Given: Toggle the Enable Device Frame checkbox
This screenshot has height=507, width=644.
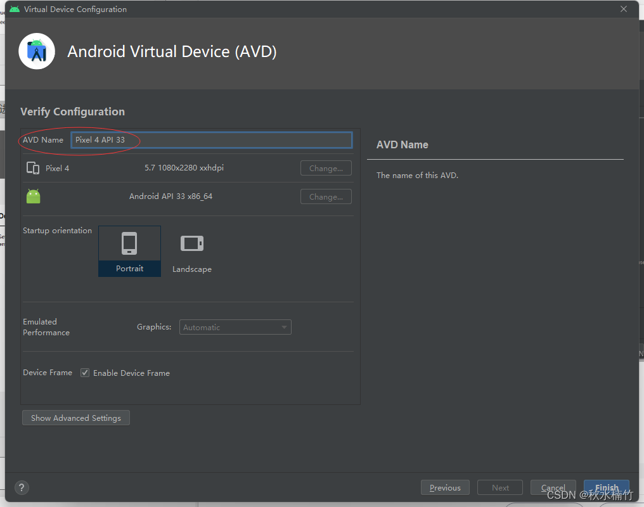Looking at the screenshot, I should (85, 373).
